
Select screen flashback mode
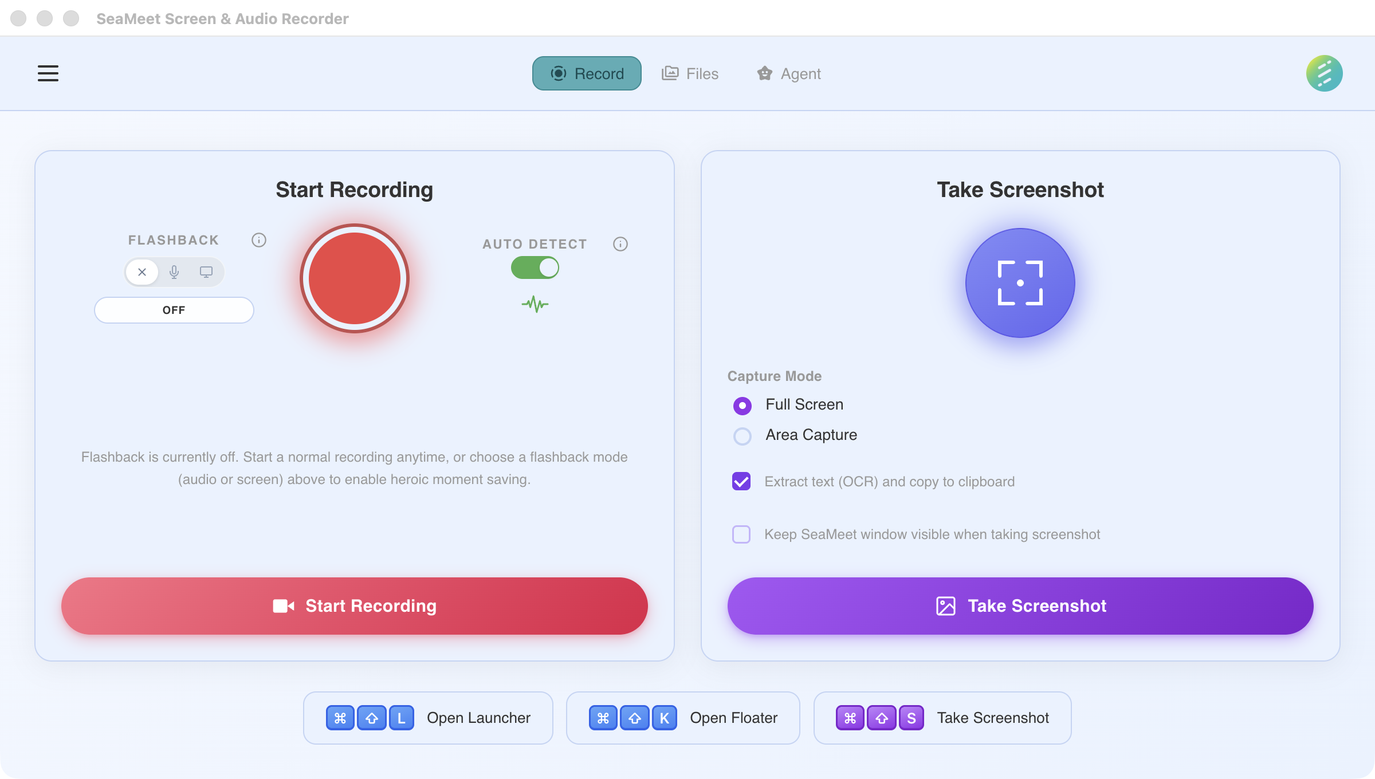point(206,272)
